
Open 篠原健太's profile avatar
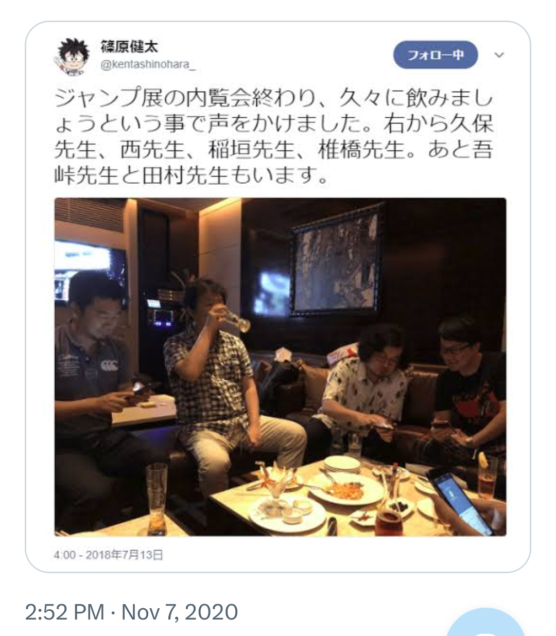click(x=73, y=56)
